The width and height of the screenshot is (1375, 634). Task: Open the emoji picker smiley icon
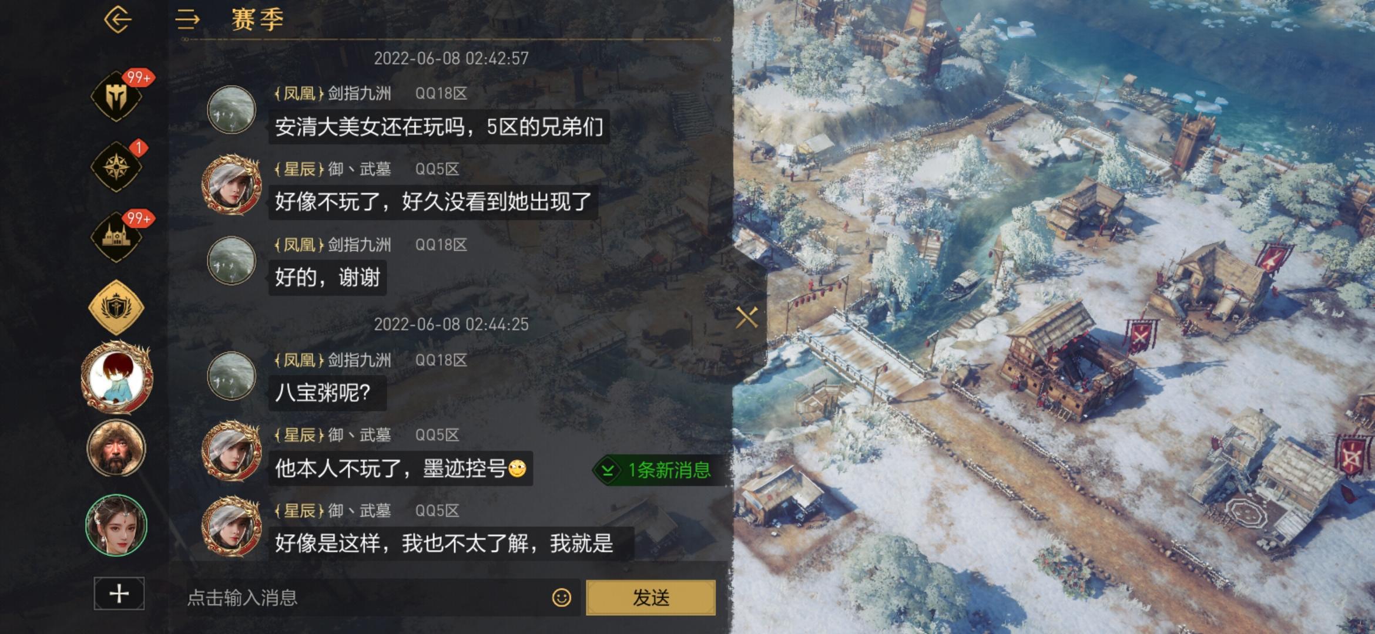pyautogui.click(x=562, y=598)
